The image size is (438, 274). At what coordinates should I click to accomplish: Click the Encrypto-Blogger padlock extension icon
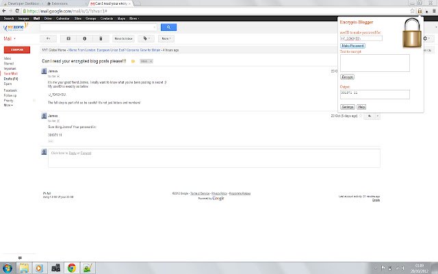420,11
